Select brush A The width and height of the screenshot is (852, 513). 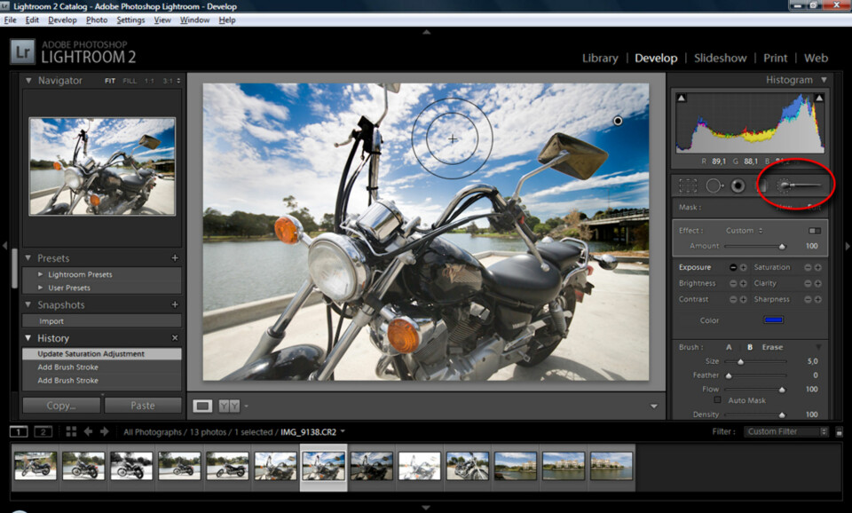click(x=729, y=347)
